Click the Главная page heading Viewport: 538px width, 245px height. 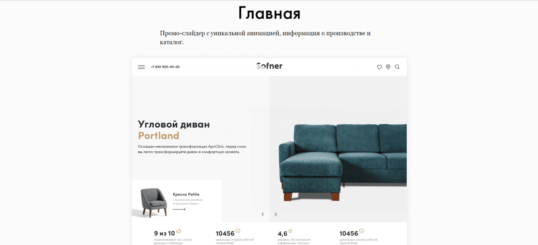(269, 13)
